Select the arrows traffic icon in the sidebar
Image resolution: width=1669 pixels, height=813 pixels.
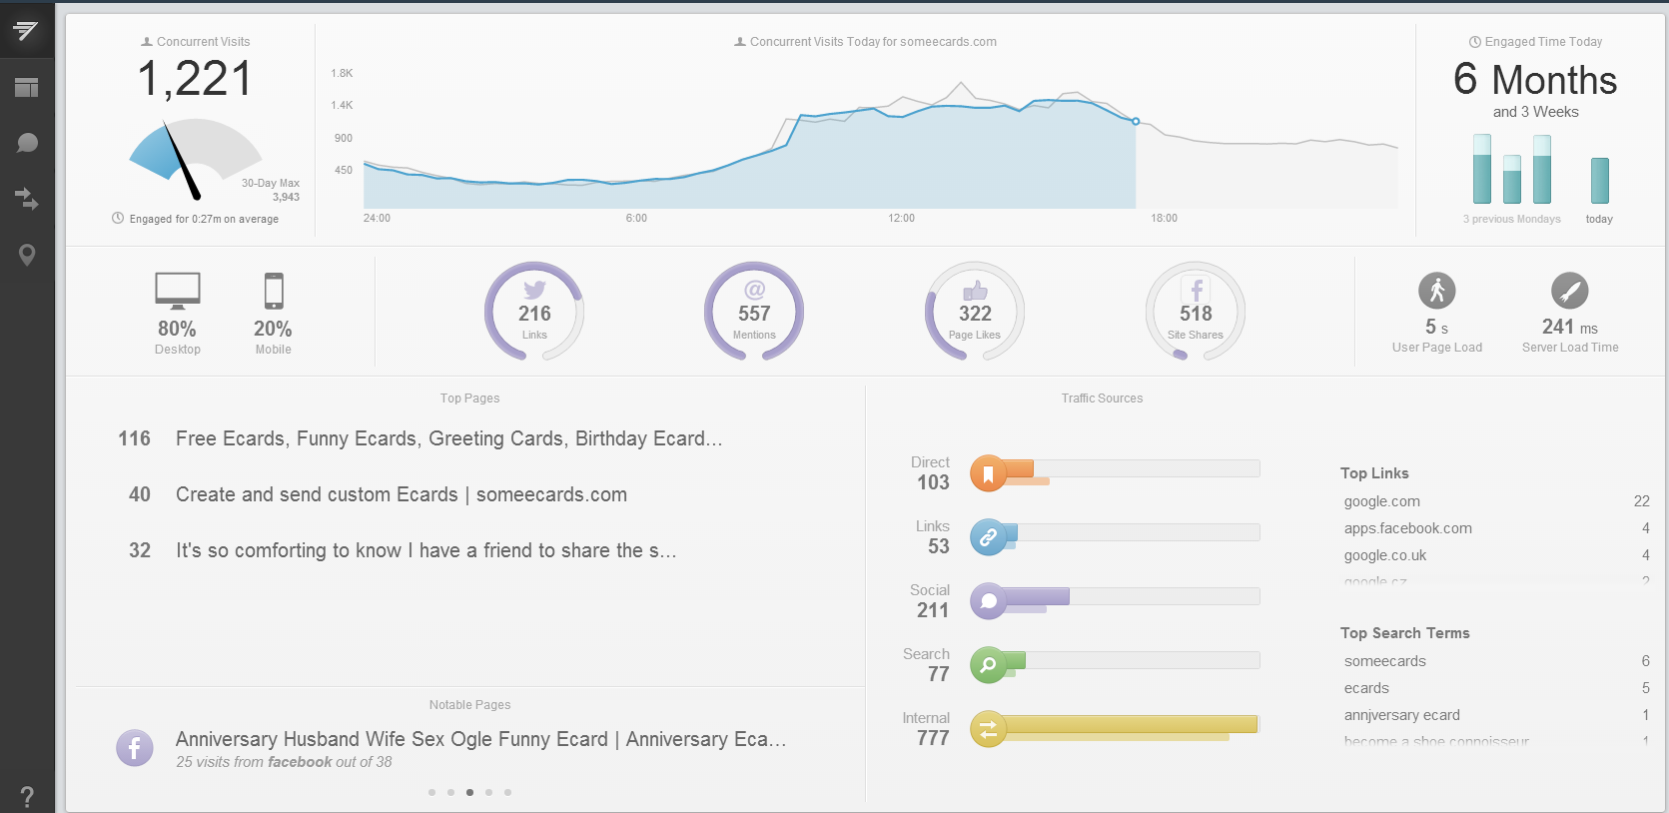point(27,199)
